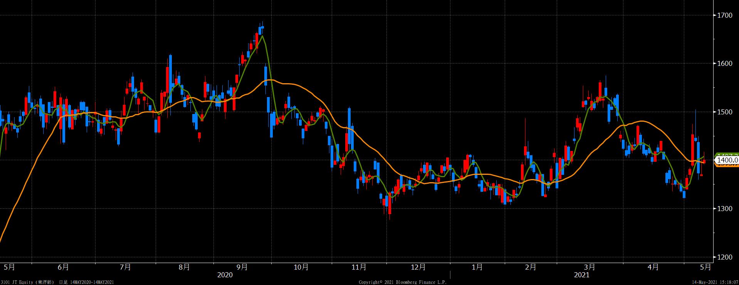Click the 1600 price axis label
739x285 pixels.
point(725,64)
